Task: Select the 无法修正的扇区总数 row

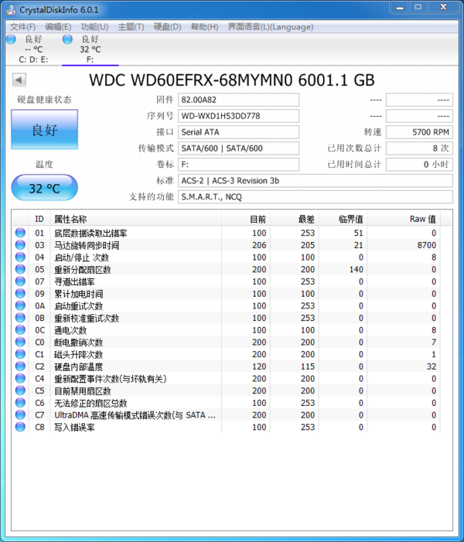Action: tap(226, 403)
